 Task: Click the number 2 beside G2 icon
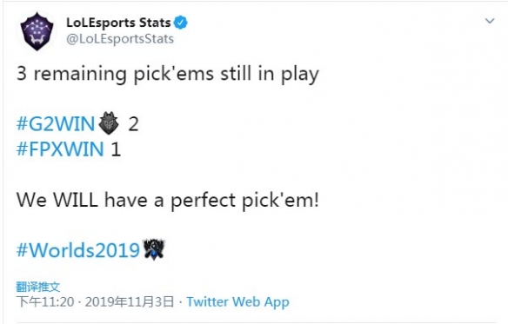133,124
